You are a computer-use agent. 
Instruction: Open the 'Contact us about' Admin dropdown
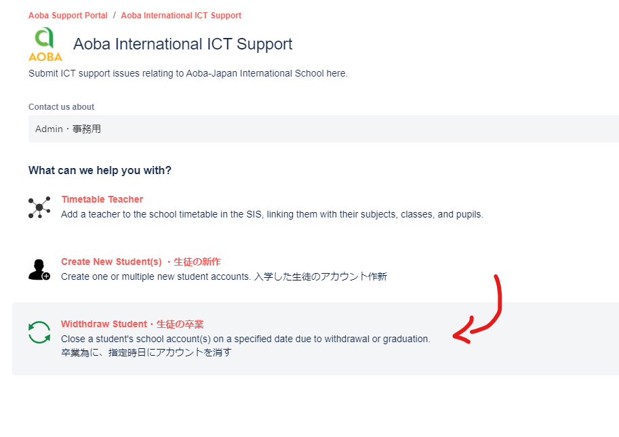pyautogui.click(x=323, y=129)
